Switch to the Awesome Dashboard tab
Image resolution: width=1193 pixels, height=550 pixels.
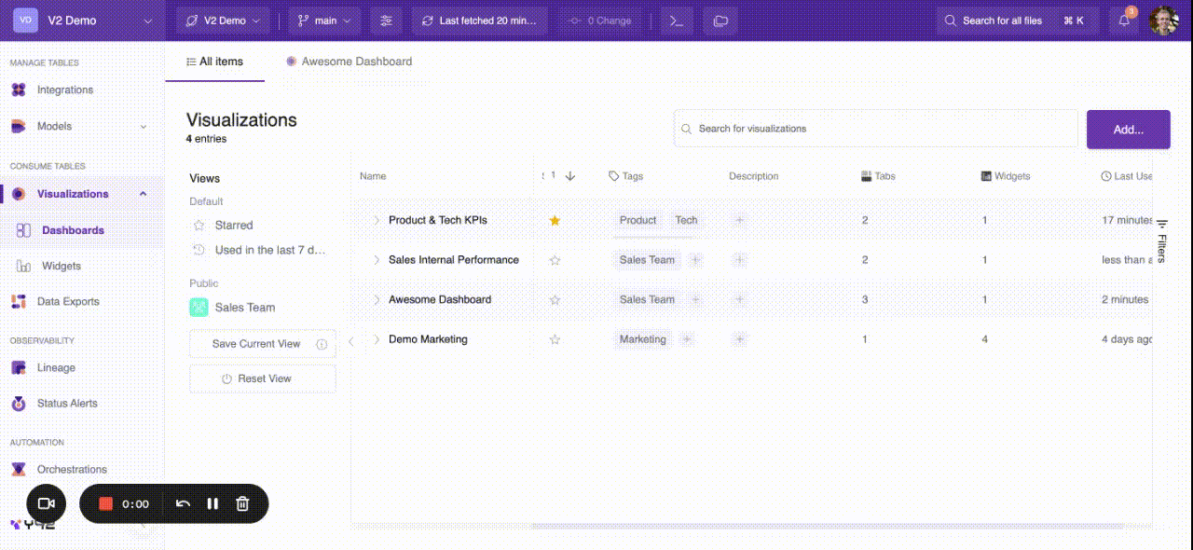[350, 62]
